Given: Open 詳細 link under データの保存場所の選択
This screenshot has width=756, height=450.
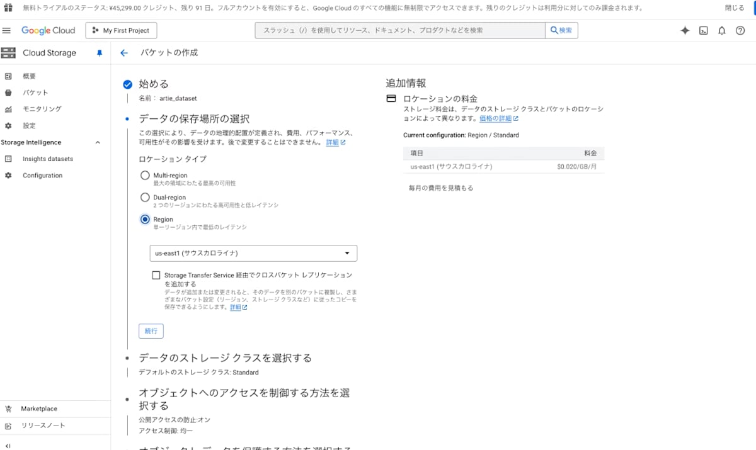Looking at the screenshot, I should point(335,143).
